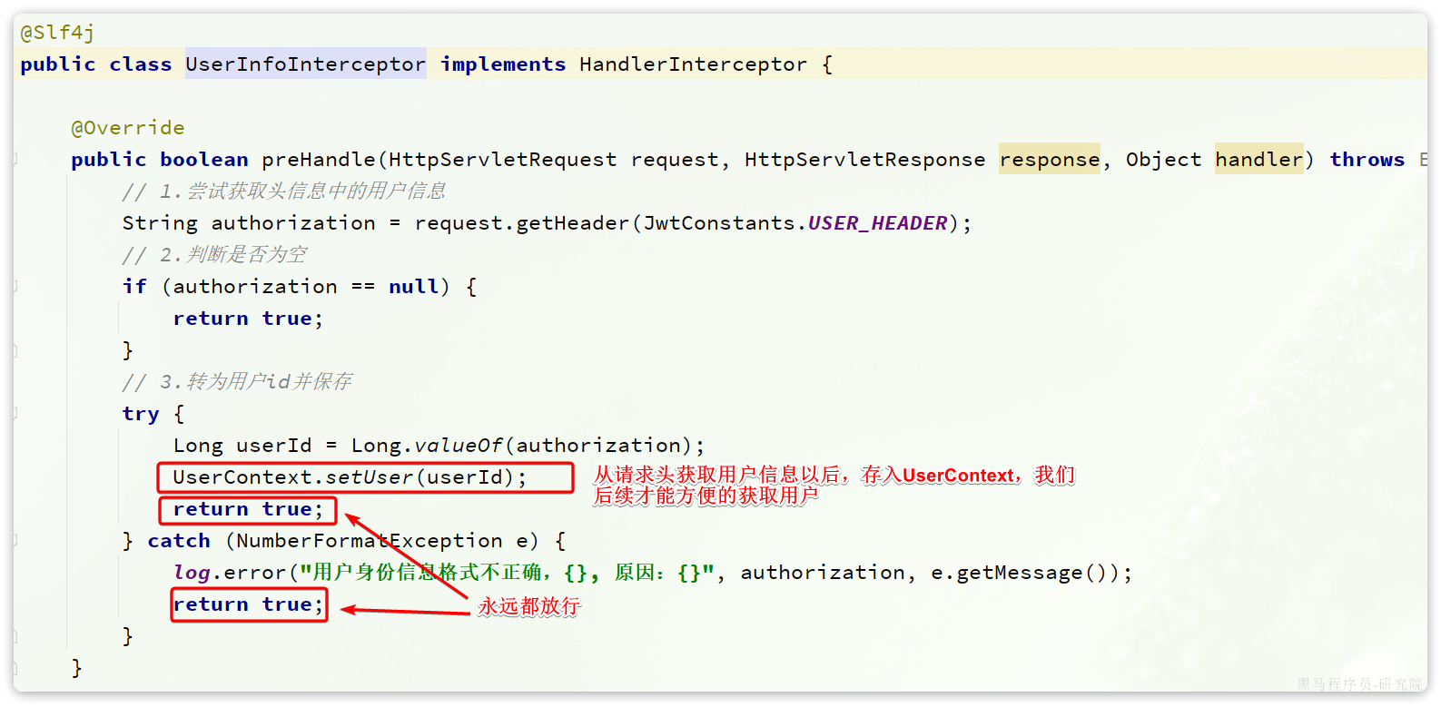The width and height of the screenshot is (1441, 707).
Task: Toggle fold marker beside preHandle line
Action: point(15,160)
